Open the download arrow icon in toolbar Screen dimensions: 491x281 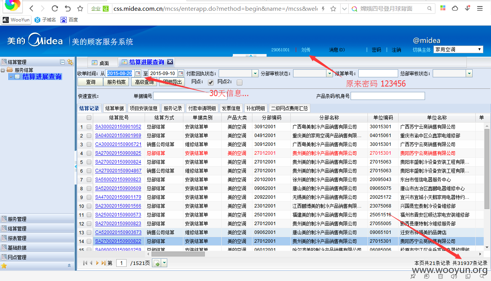coord(468,8)
